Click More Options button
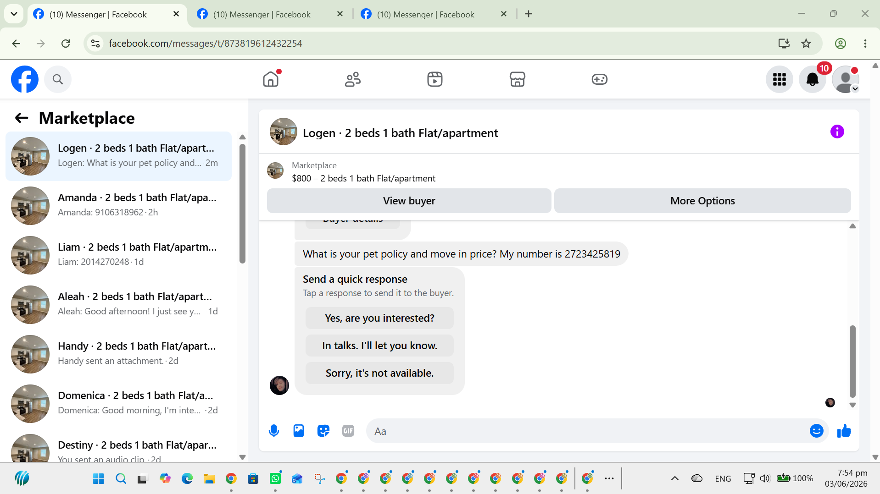Image resolution: width=880 pixels, height=494 pixels. tap(702, 201)
